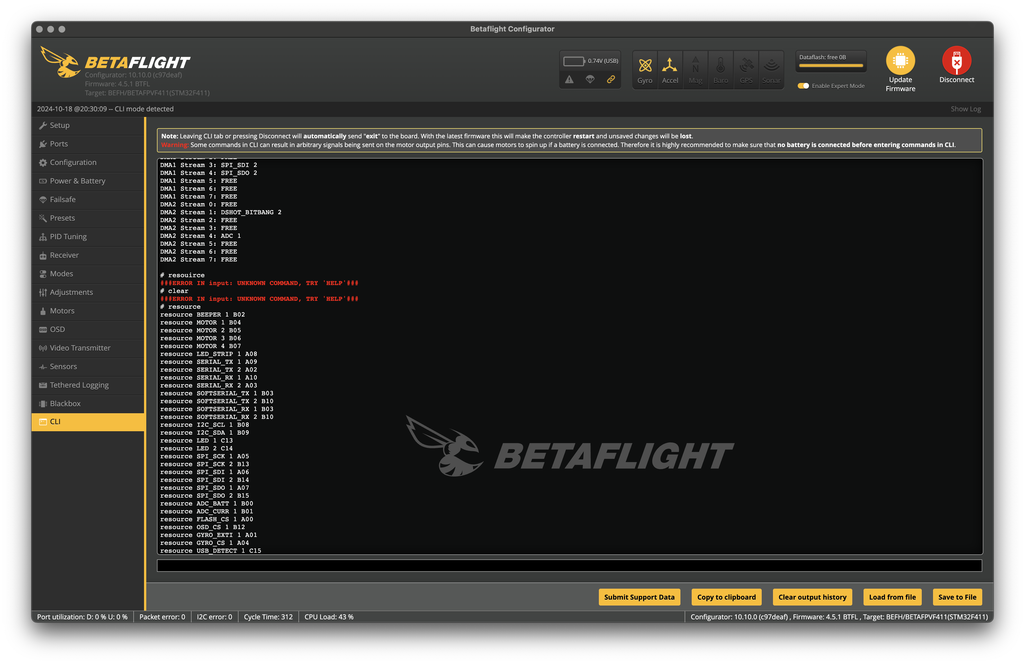
Task: Click Copy to clipboard button
Action: [x=726, y=597]
